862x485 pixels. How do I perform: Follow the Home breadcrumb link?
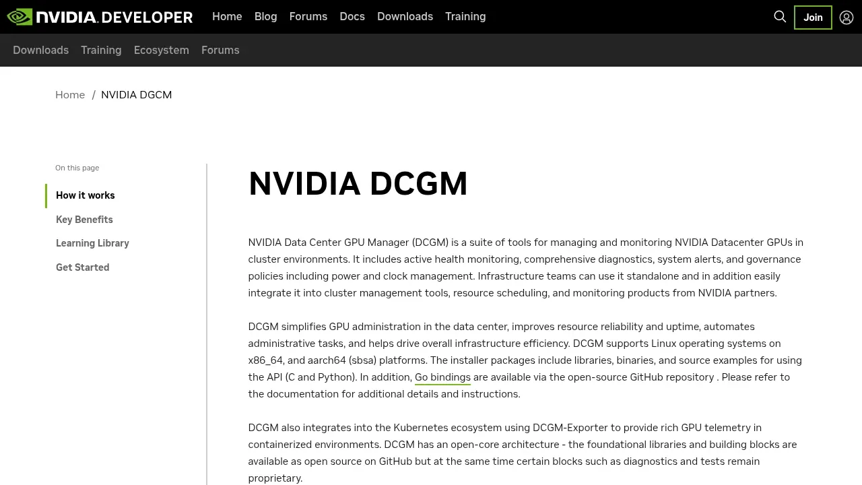70,95
